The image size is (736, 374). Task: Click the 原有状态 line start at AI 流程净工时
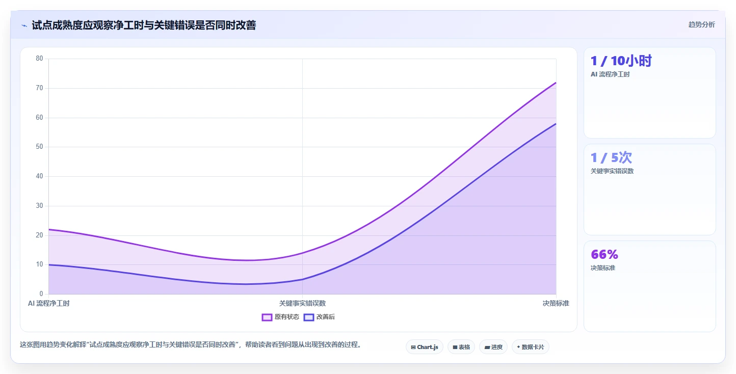click(49, 229)
